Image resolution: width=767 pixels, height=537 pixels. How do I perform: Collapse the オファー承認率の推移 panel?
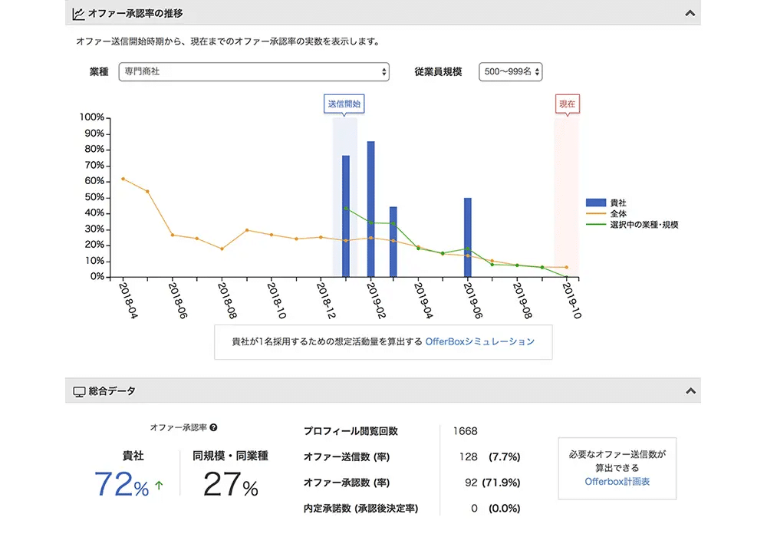(x=689, y=13)
